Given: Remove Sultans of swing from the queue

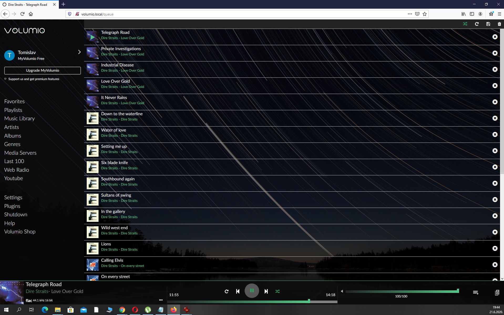Looking at the screenshot, I should [495, 199].
